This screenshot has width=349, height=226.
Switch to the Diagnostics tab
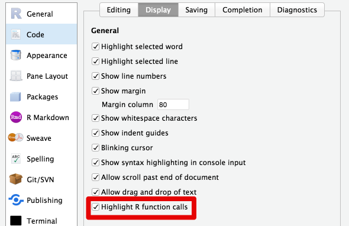297,10
